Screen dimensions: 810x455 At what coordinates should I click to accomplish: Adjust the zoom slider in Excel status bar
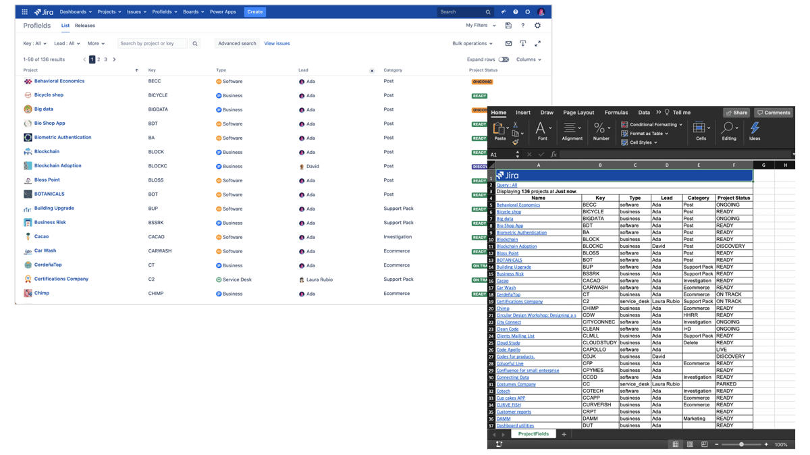coord(740,444)
